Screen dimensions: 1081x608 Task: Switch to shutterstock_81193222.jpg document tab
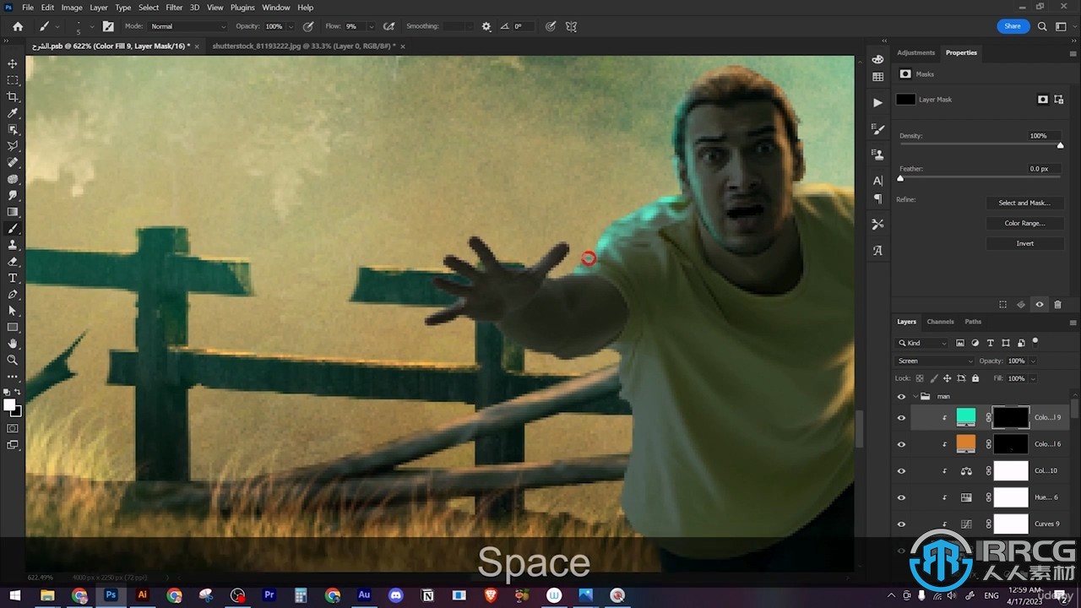tap(304, 46)
